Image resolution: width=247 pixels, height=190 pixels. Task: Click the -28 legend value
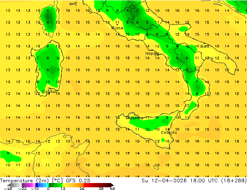pyautogui.click(x=8, y=188)
